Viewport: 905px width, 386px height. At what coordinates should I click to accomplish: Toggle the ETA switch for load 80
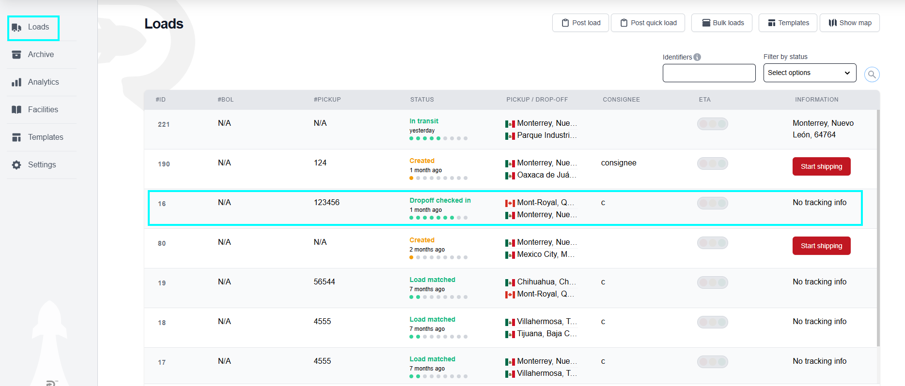[713, 243]
